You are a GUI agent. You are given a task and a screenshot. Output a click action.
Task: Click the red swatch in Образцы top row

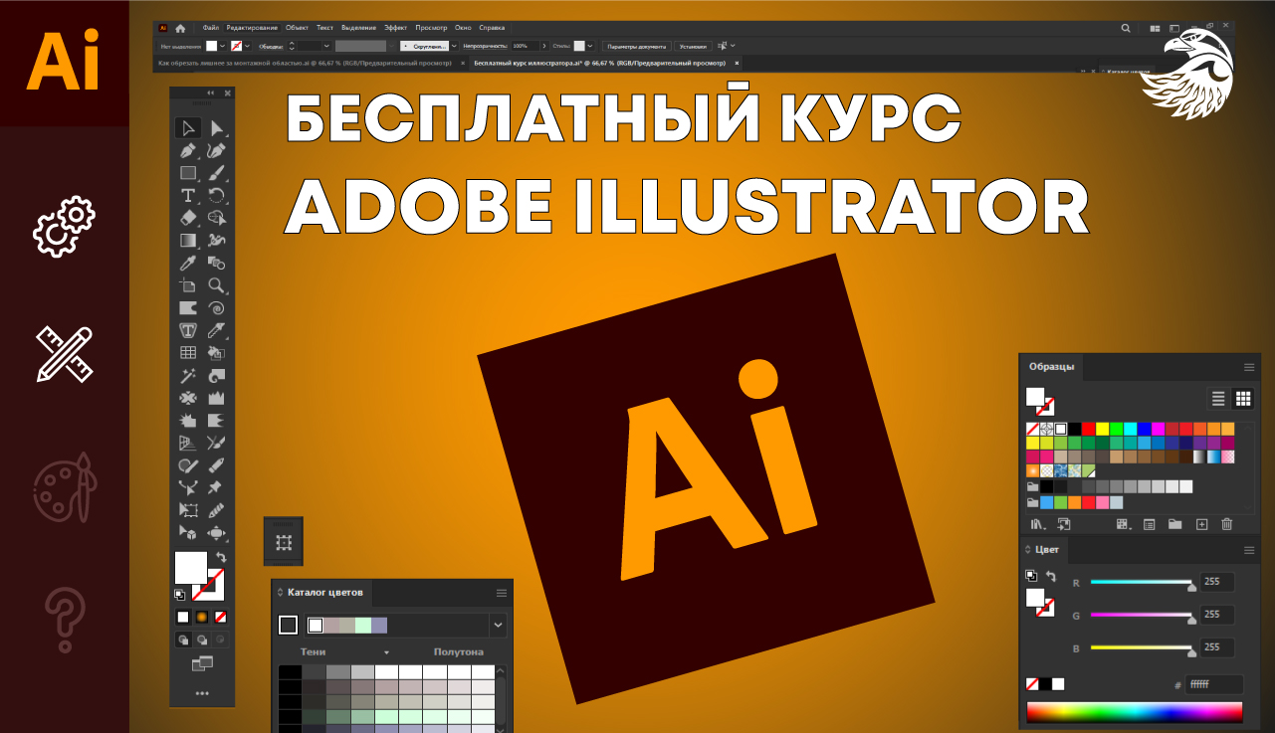click(x=1088, y=429)
